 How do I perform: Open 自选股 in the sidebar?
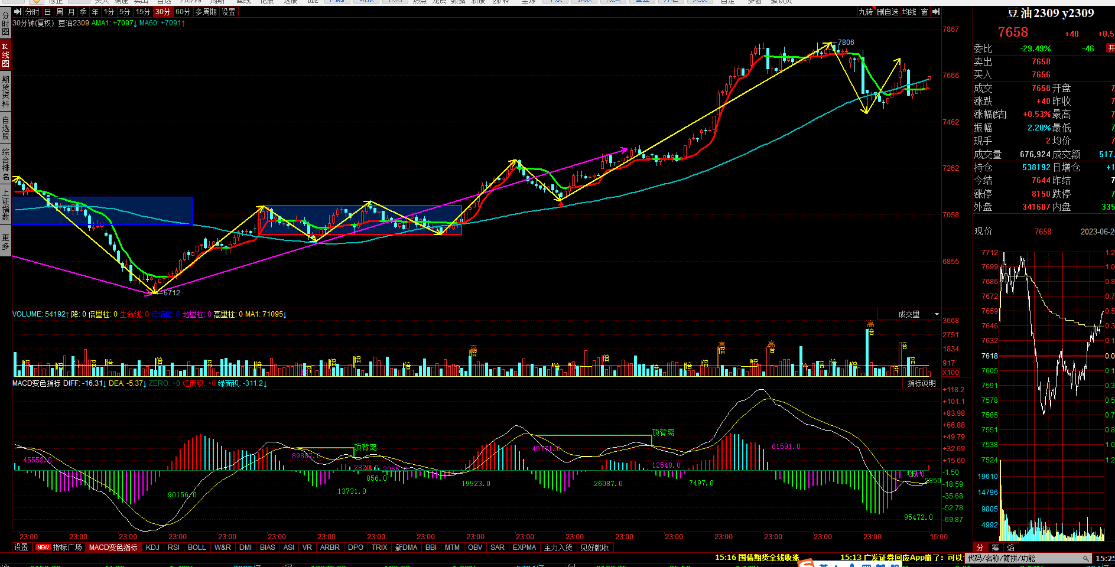click(5, 128)
